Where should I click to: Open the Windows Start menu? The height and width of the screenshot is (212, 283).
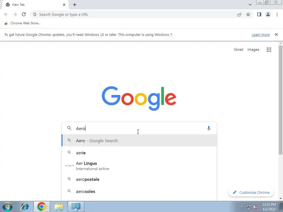pyautogui.click(x=7, y=206)
